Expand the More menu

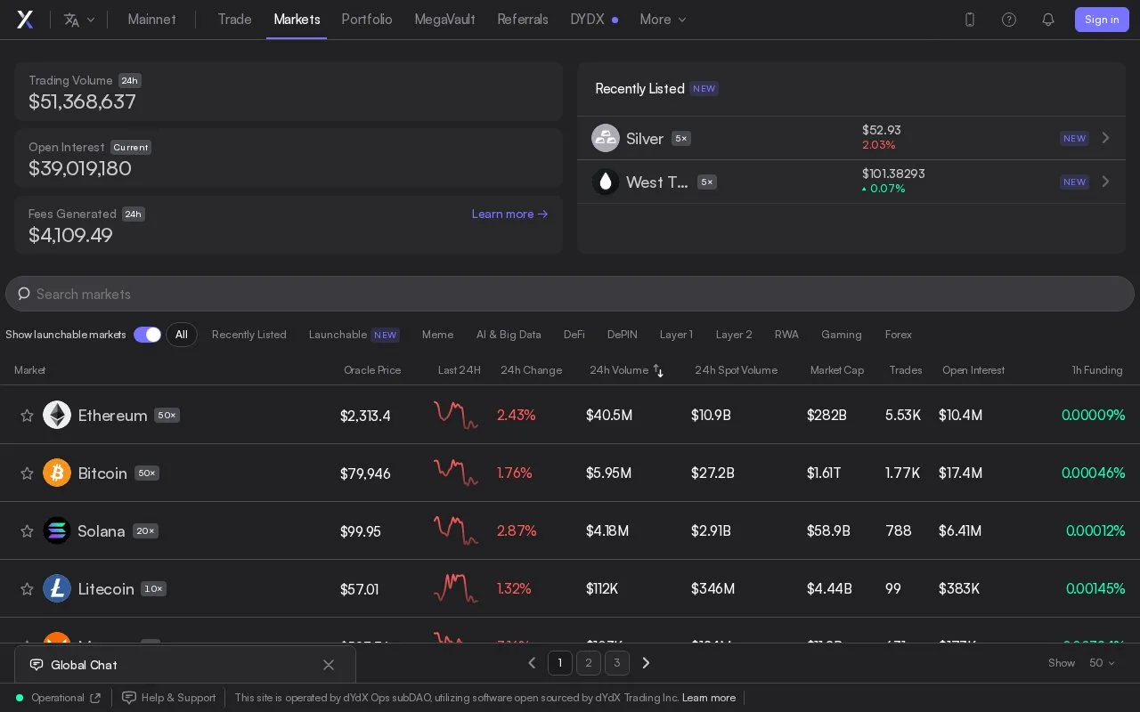[x=664, y=20]
